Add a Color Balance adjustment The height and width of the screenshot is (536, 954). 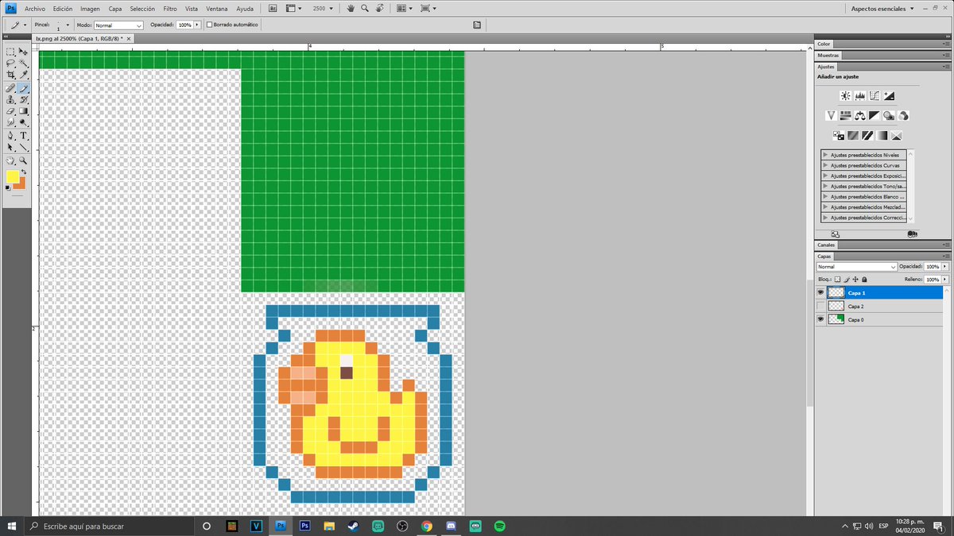click(x=860, y=115)
